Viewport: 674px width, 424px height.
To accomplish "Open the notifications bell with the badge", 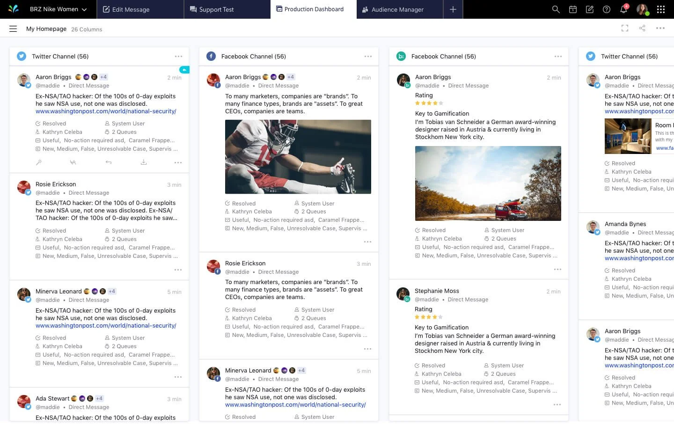I will coord(623,9).
